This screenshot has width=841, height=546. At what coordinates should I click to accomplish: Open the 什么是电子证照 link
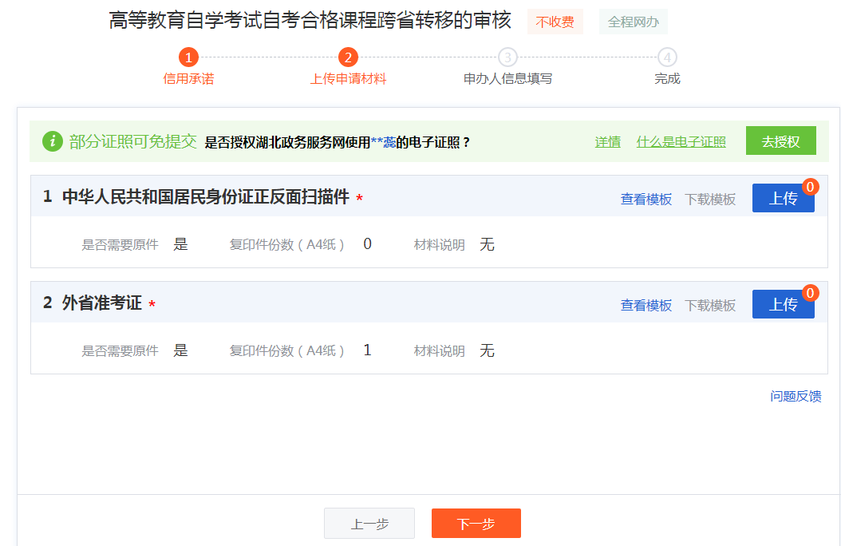[681, 141]
